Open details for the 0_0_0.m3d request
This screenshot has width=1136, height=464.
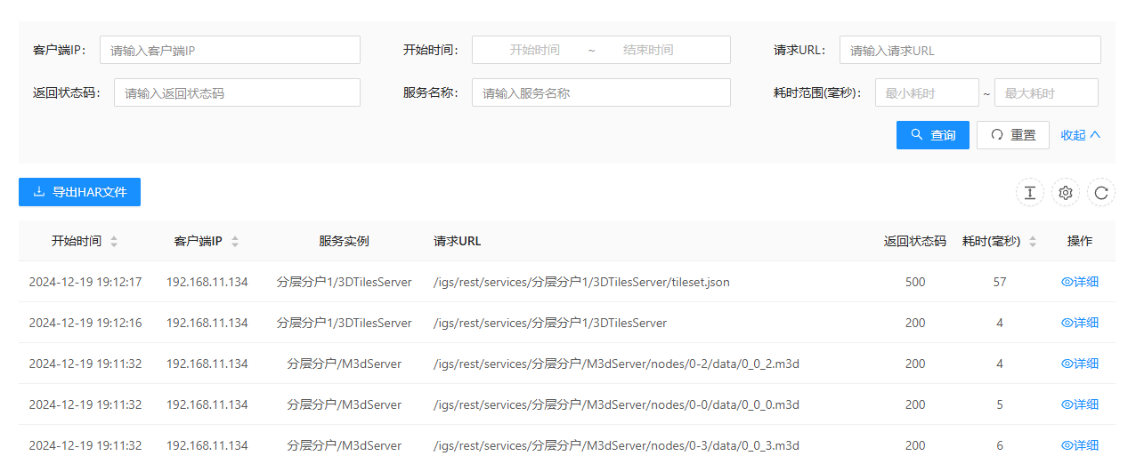tap(1080, 404)
